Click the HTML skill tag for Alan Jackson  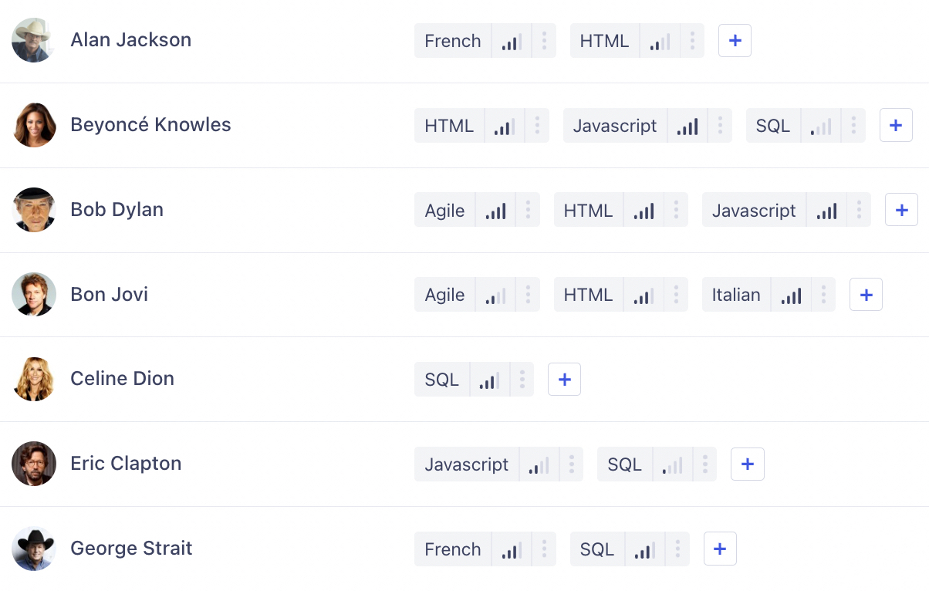click(604, 41)
